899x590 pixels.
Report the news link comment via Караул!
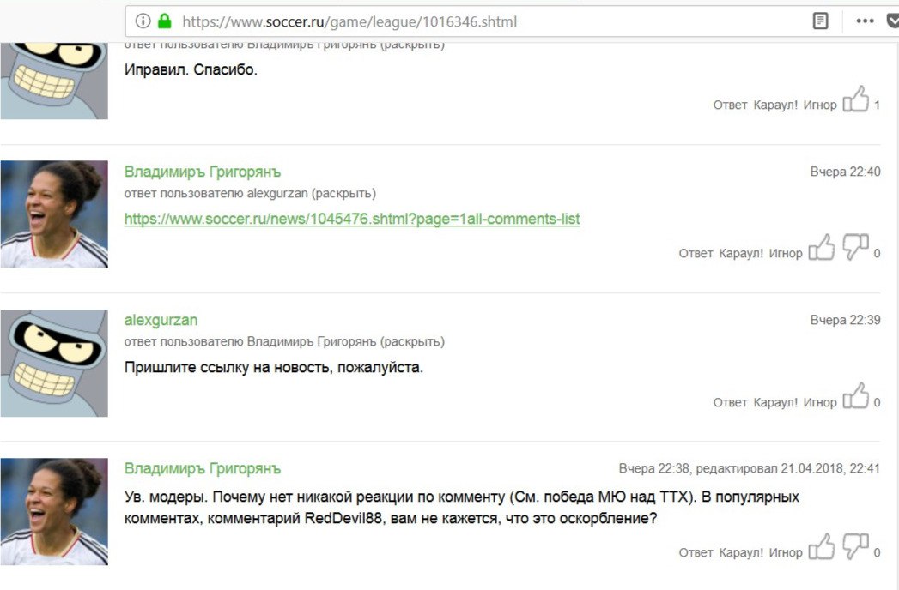click(x=741, y=253)
